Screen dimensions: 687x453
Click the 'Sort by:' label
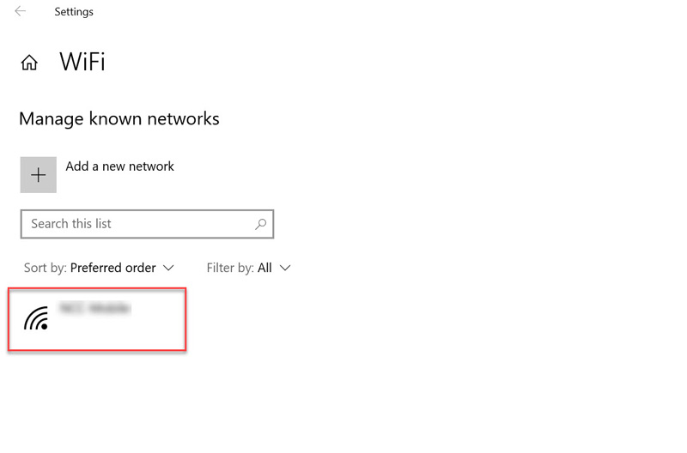point(45,268)
